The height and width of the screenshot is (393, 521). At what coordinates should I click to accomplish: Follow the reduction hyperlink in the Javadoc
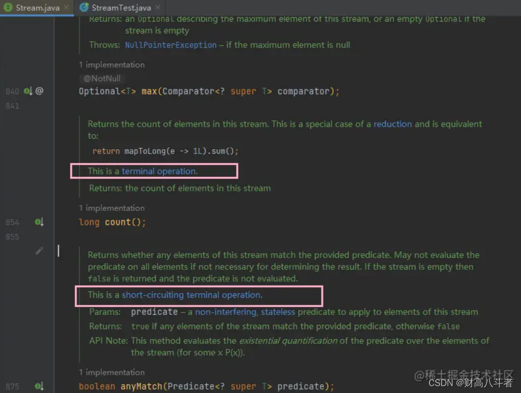coord(392,124)
